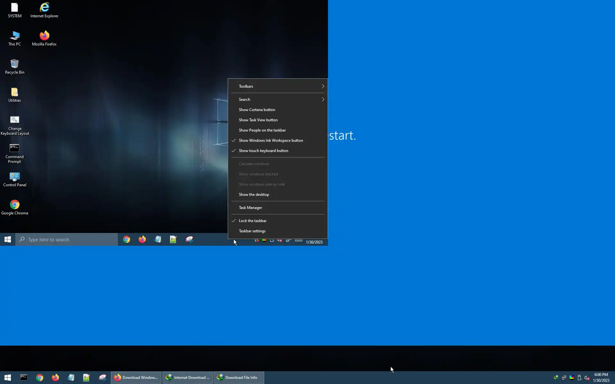Select Task Manager from the context menu
This screenshot has height=384, width=615.
tap(250, 208)
